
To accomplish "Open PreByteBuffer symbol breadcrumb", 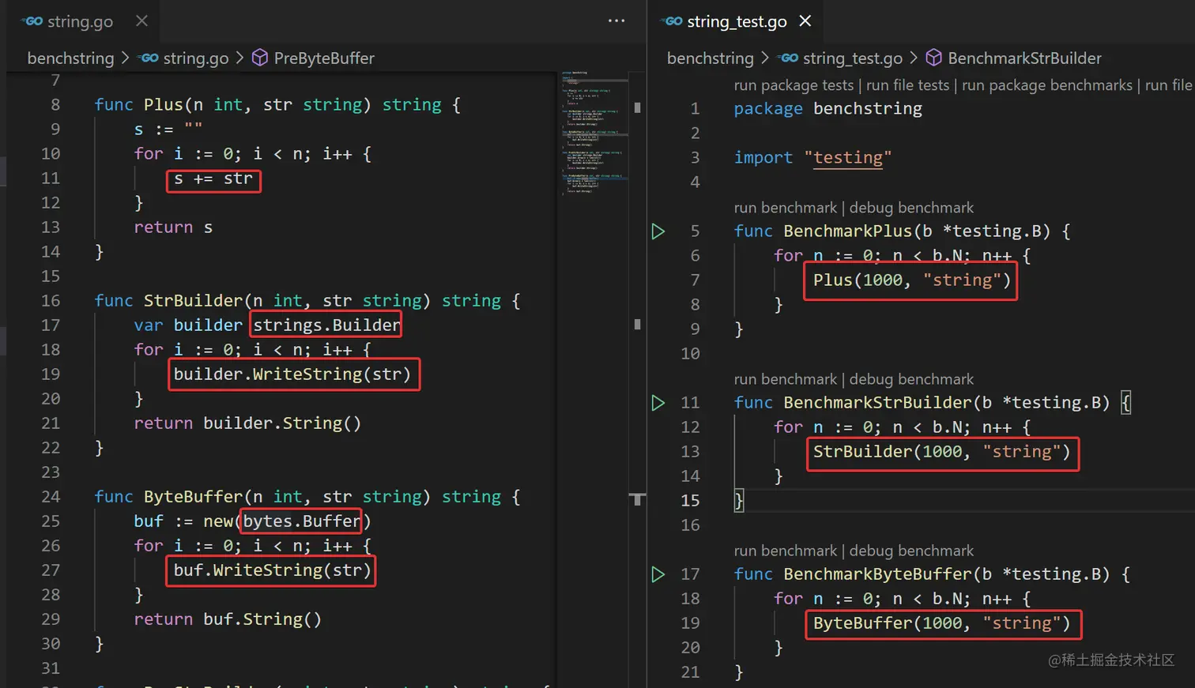I will [324, 58].
